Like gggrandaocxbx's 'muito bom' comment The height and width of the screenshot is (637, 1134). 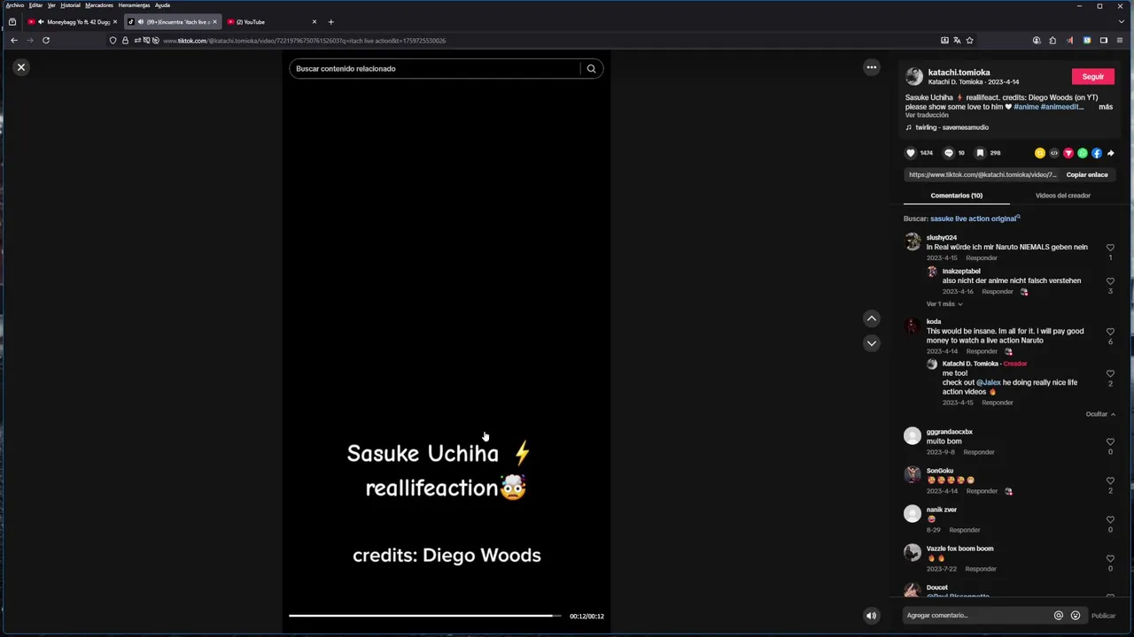click(x=1110, y=442)
